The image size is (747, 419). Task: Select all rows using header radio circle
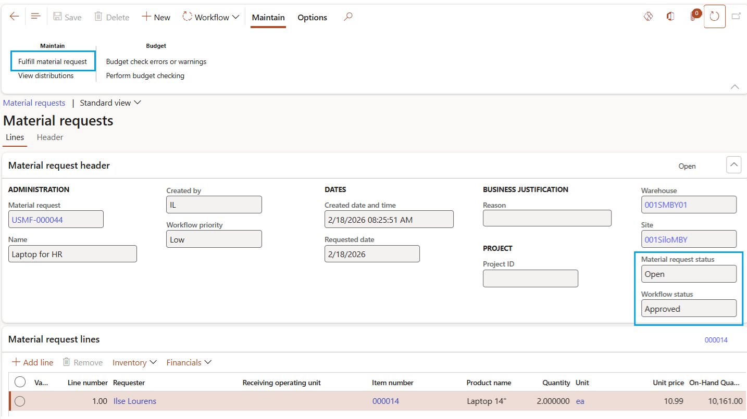[x=20, y=383]
